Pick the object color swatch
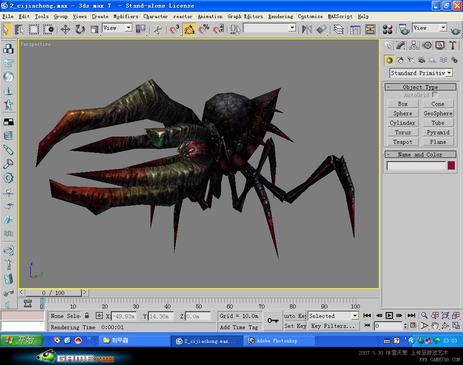463x365 pixels. (451, 166)
